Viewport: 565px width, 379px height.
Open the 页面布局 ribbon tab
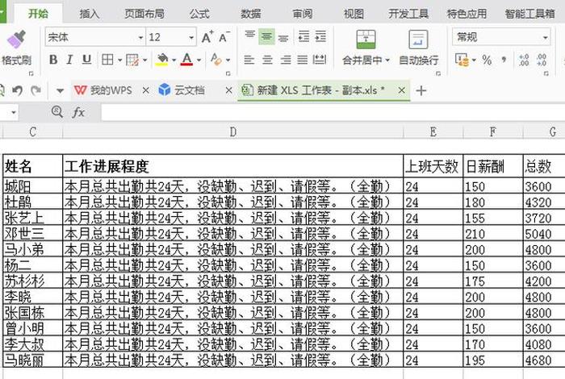[144, 14]
